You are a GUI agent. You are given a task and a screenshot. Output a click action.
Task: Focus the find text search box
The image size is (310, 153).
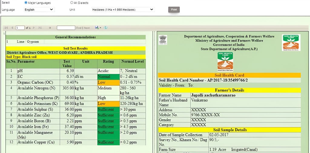(x=66, y=28)
